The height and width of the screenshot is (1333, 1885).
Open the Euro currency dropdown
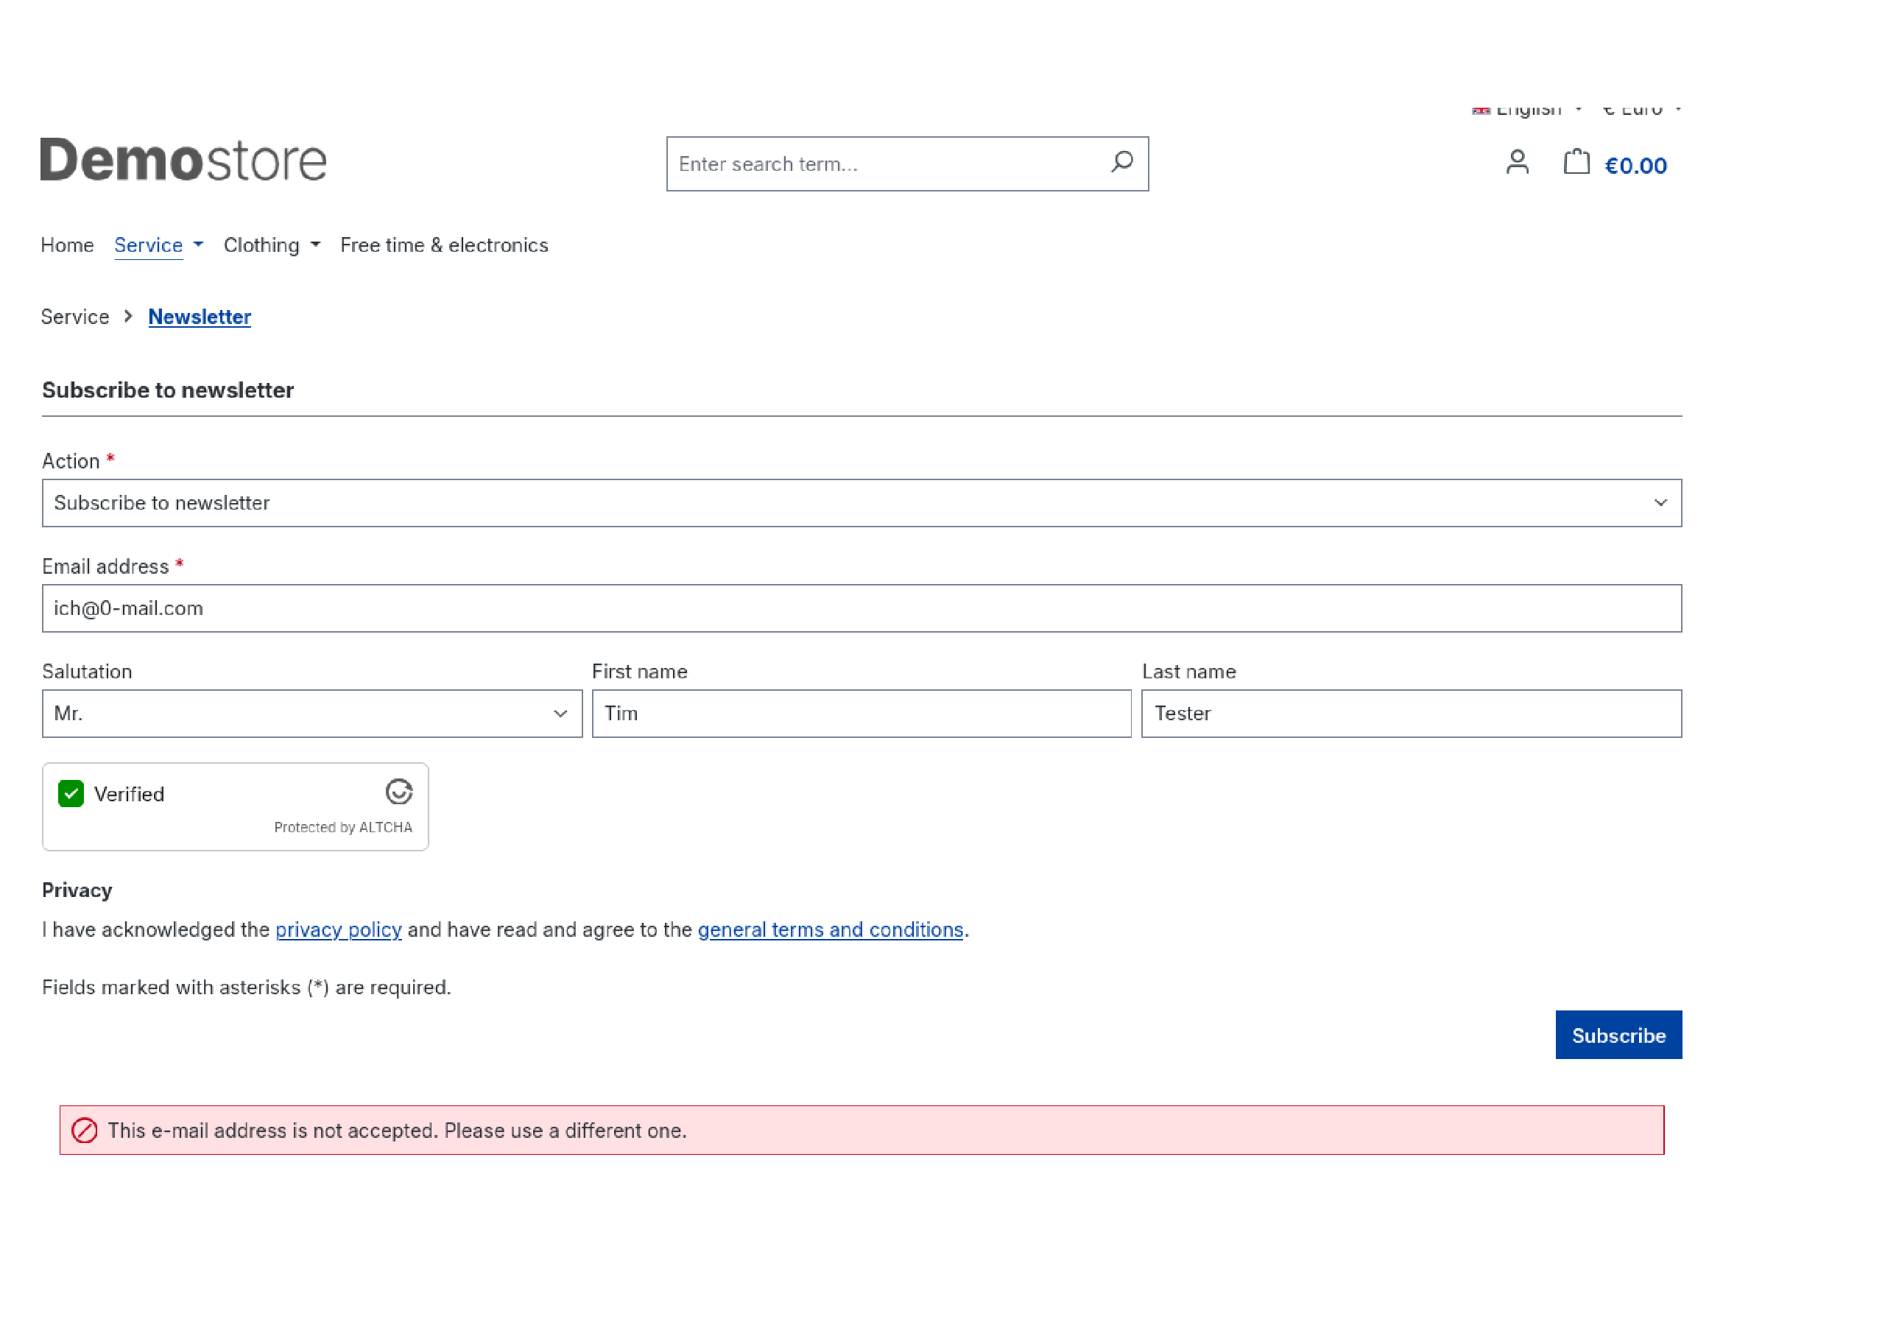coord(1642,109)
